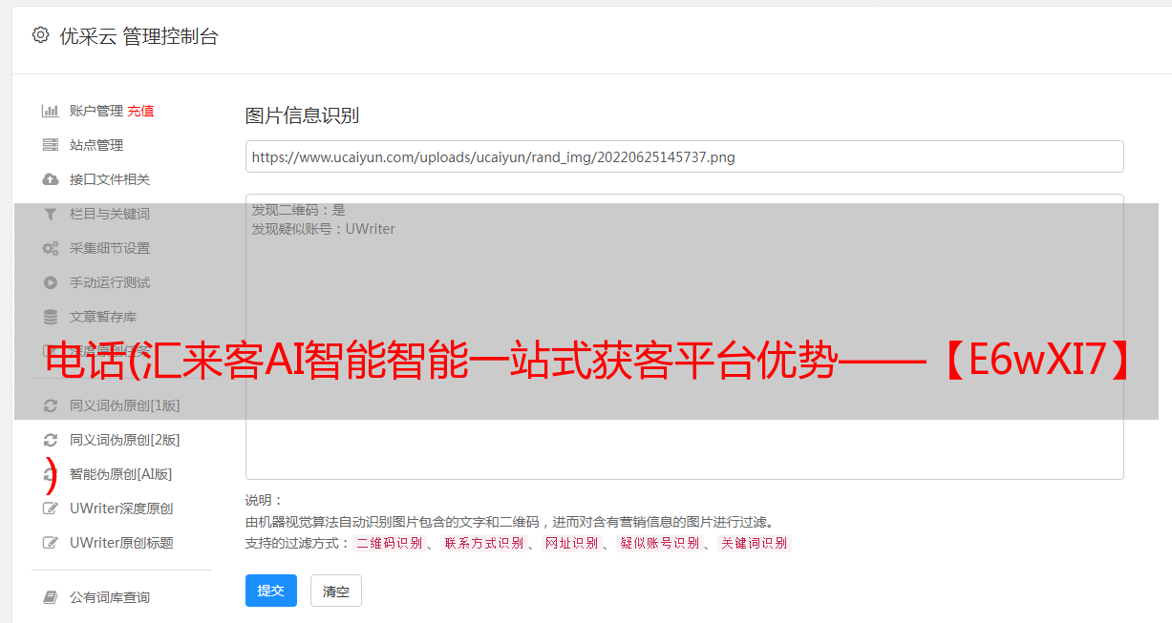Click the 优采云 管理控制台 title
The height and width of the screenshot is (623, 1172).
pos(139,36)
